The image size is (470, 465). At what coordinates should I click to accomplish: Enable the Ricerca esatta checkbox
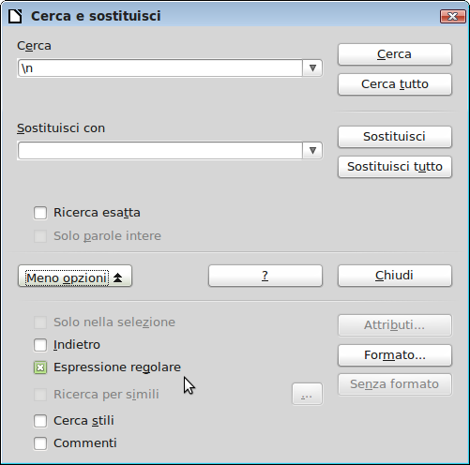click(x=40, y=213)
